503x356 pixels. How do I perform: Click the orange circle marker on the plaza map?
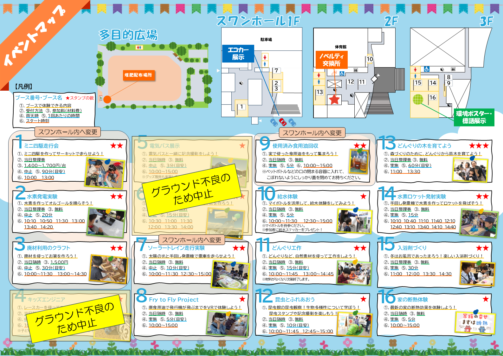click(x=107, y=99)
